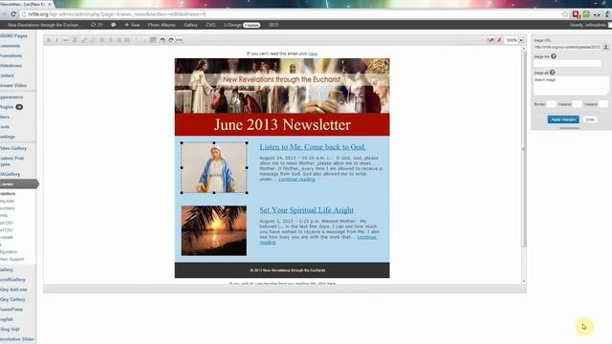Viewport: 612px width, 344px height.
Task: Click the first red brush icon near zoom
Action: coord(491,40)
